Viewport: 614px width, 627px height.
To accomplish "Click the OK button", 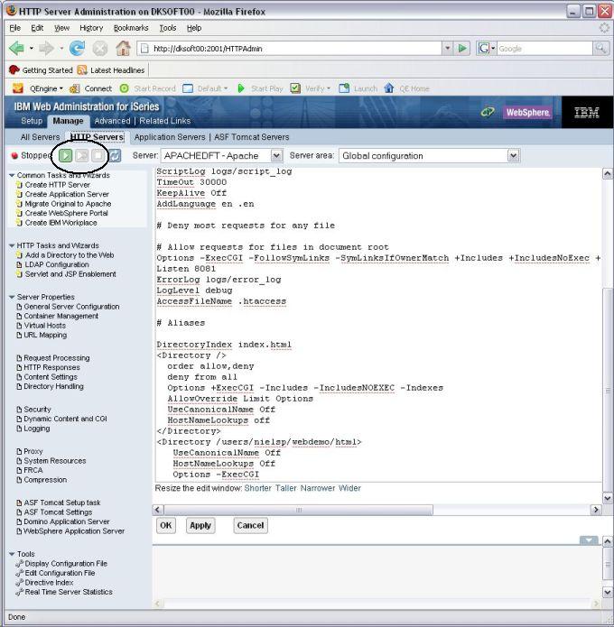I will coord(166,525).
